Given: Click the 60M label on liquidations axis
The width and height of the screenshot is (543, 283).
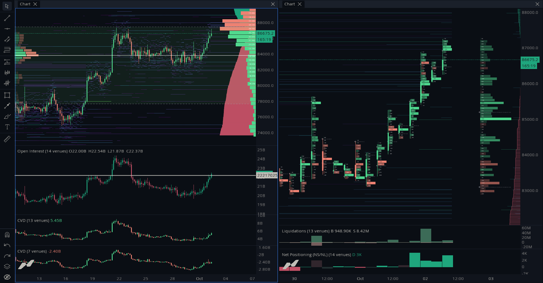Looking at the screenshot, I should coord(526,228).
